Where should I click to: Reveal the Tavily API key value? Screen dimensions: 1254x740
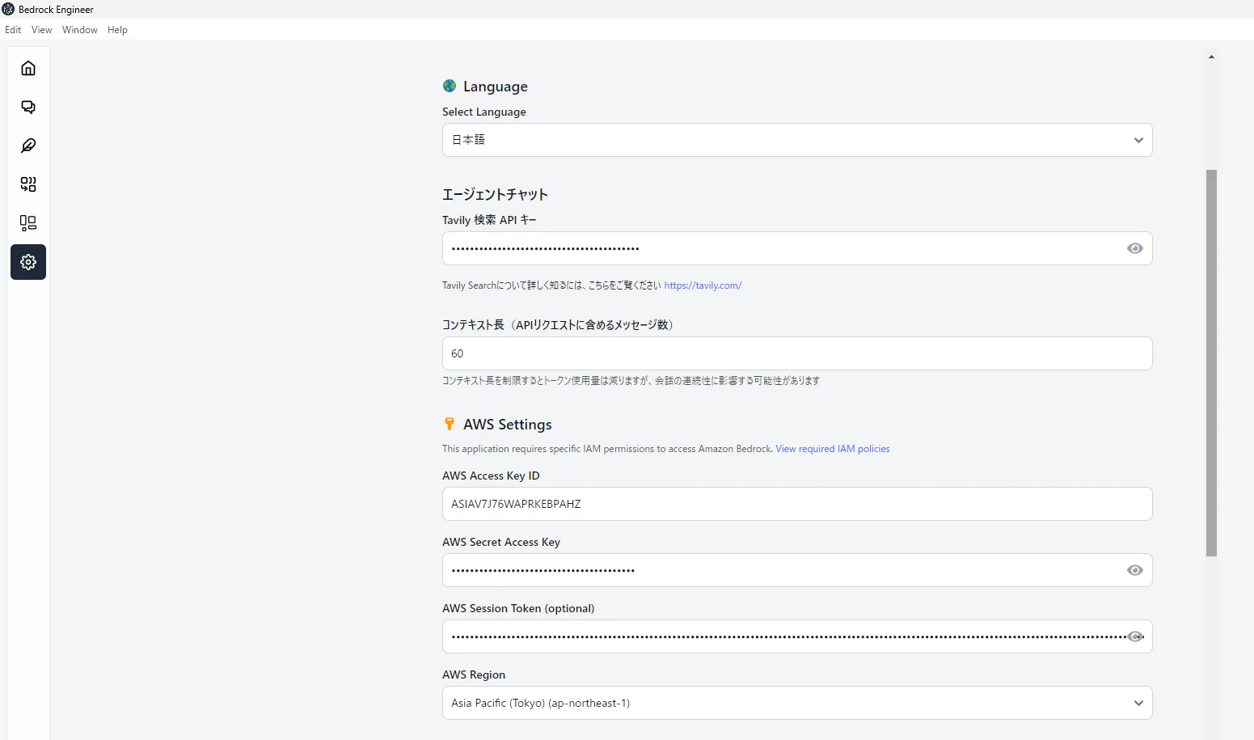click(x=1134, y=248)
